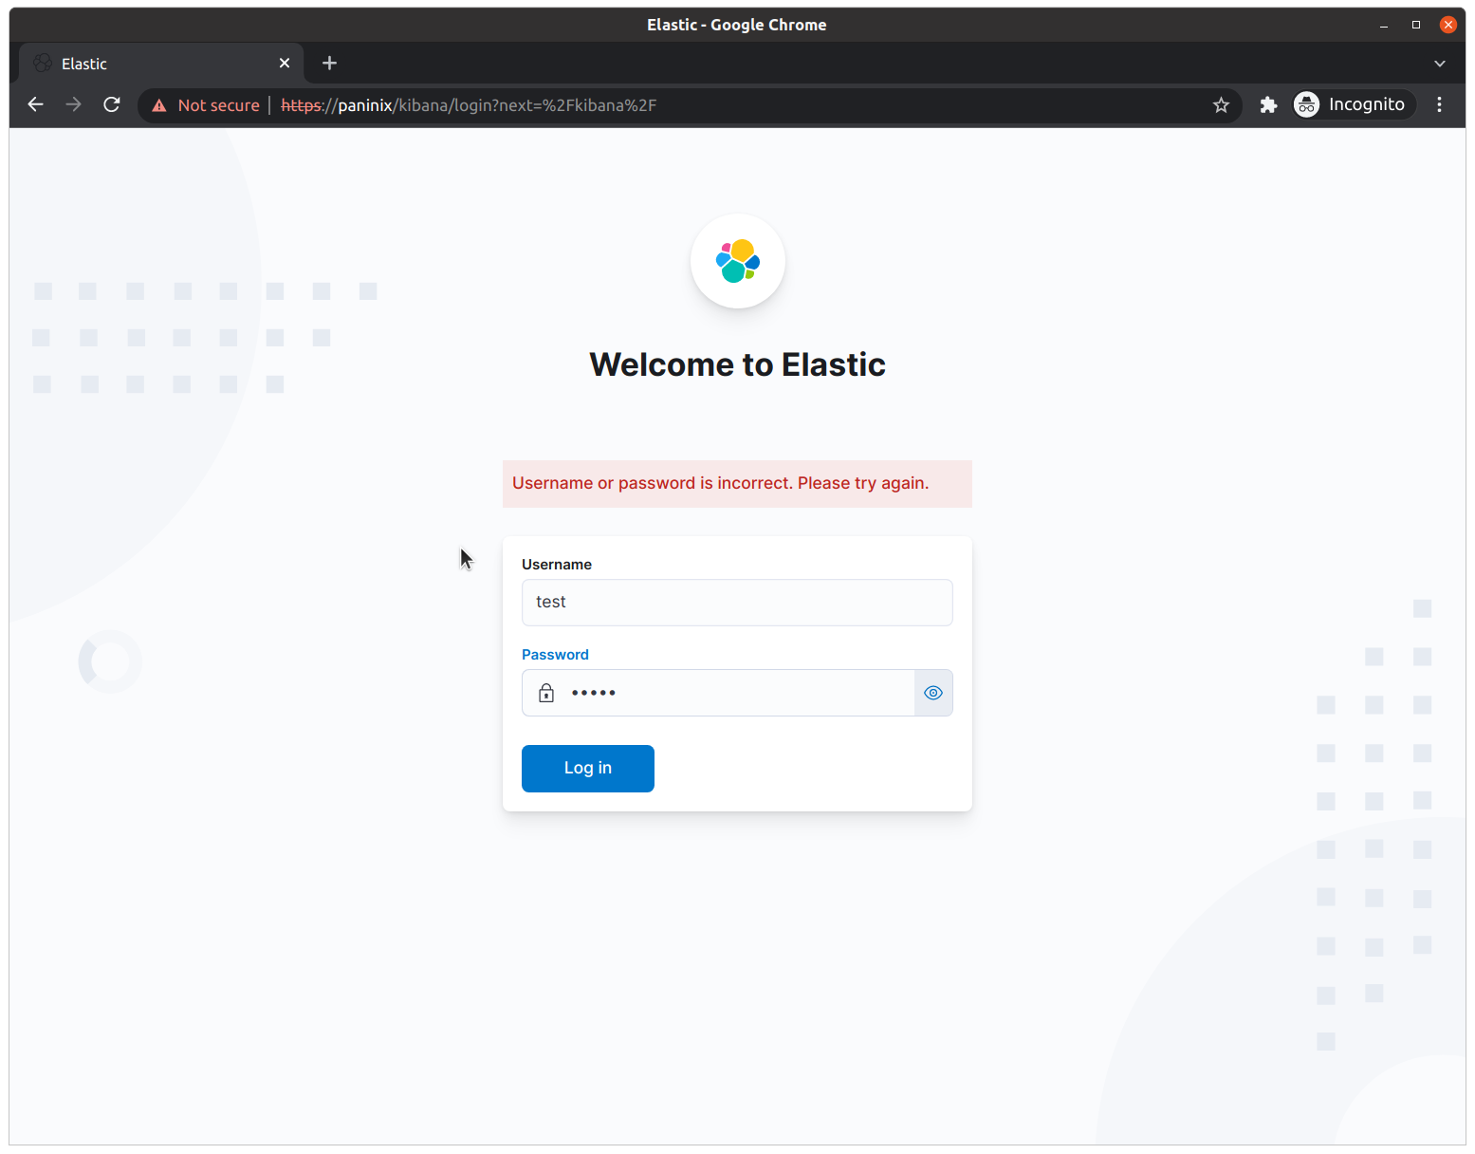1475x1154 pixels.
Task: Select the Elastic browser tab
Action: pyautogui.click(x=161, y=64)
